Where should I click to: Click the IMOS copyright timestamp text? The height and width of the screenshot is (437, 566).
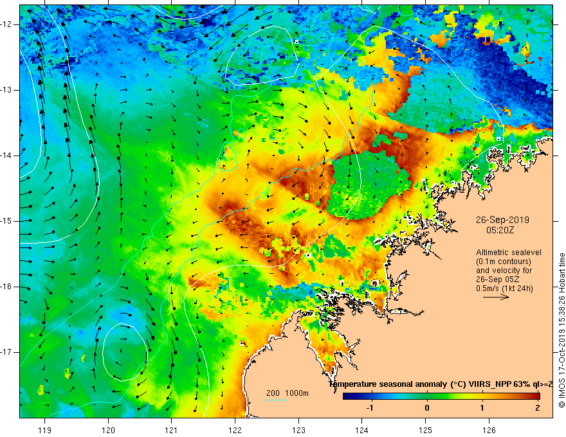point(561,330)
